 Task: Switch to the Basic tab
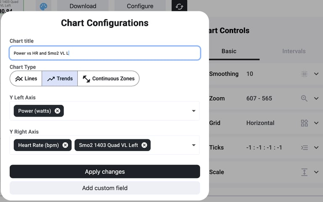[229, 51]
